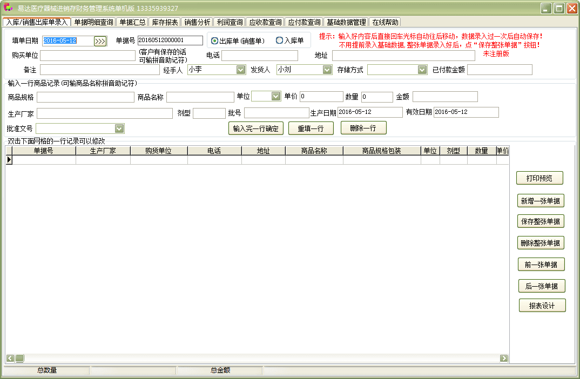Viewport: 580px width, 379px height.
Task: Expand the 批准文号 dropdown
Action: pyautogui.click(x=119, y=128)
